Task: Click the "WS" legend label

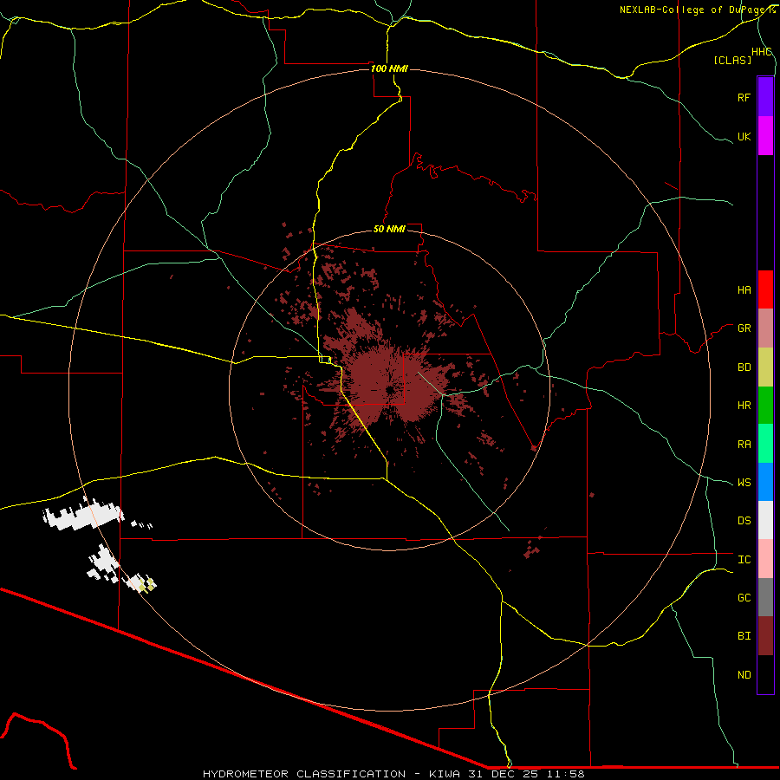Action: click(x=744, y=483)
